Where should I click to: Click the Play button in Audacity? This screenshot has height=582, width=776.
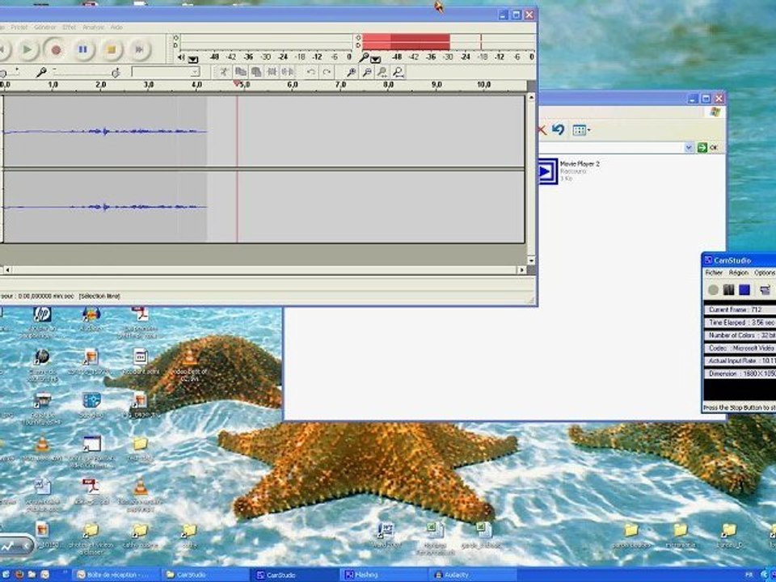[27, 49]
